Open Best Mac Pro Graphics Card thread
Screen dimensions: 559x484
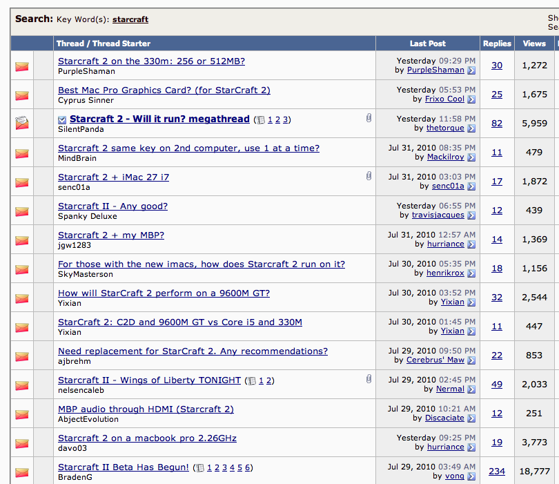[x=164, y=90]
